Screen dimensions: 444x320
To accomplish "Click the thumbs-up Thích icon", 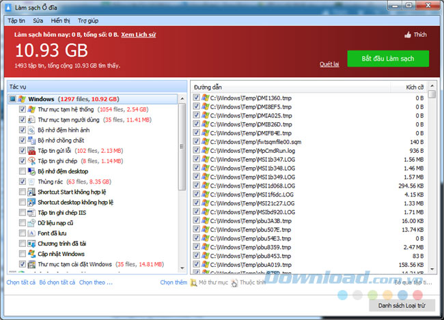I will [408, 35].
